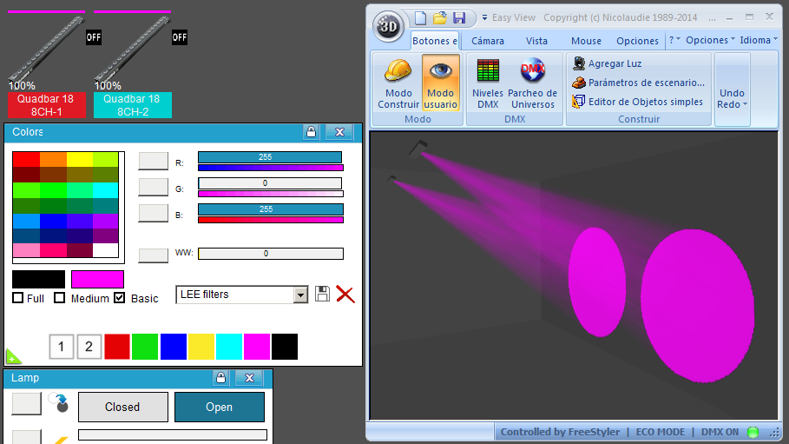Lock the Colors panel
This screenshot has width=789, height=444.
(x=311, y=132)
